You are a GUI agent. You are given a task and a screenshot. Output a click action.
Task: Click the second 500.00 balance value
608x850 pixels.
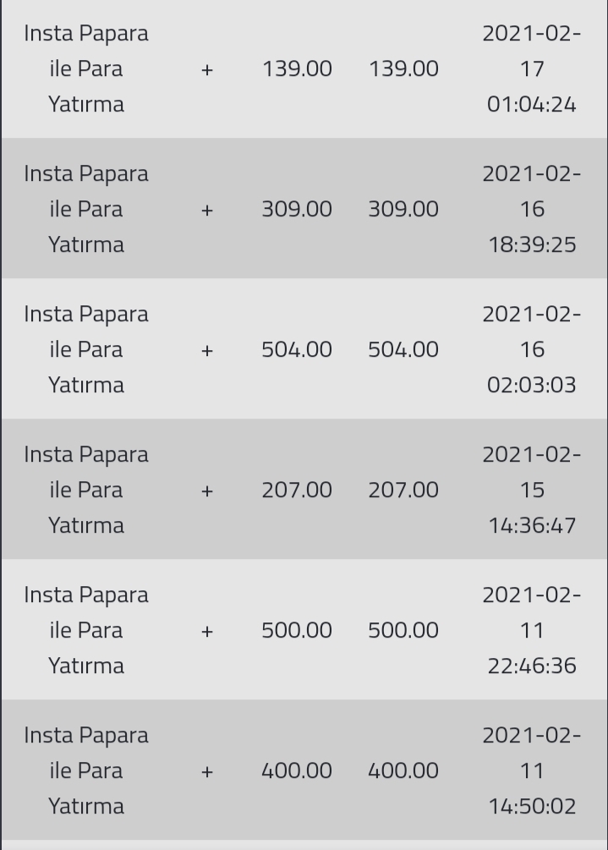(x=403, y=630)
